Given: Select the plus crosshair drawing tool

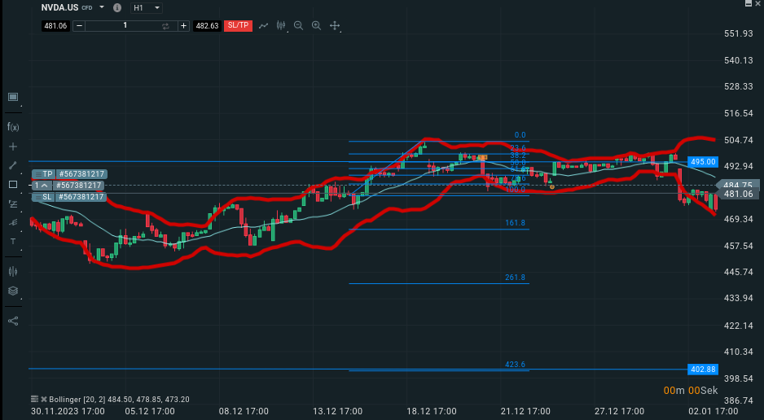Looking at the screenshot, I should [13, 147].
